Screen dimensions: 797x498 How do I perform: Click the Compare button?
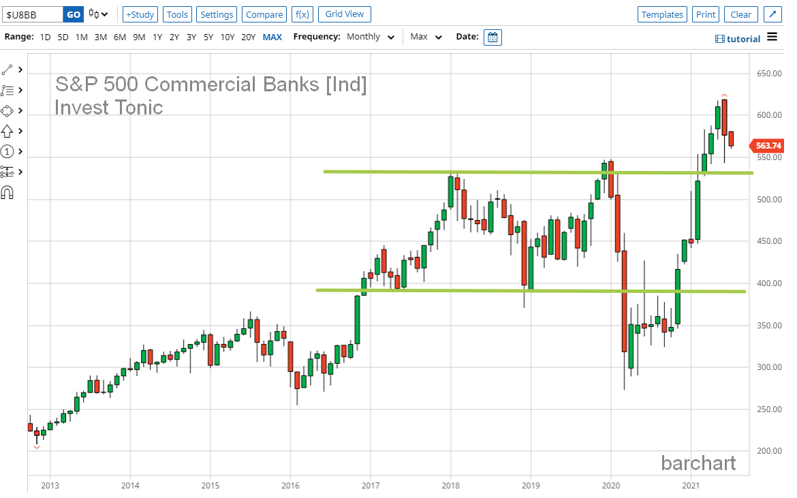pos(264,14)
